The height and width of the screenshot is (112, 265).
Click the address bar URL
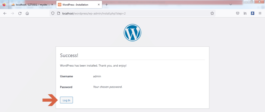(x=94, y=13)
